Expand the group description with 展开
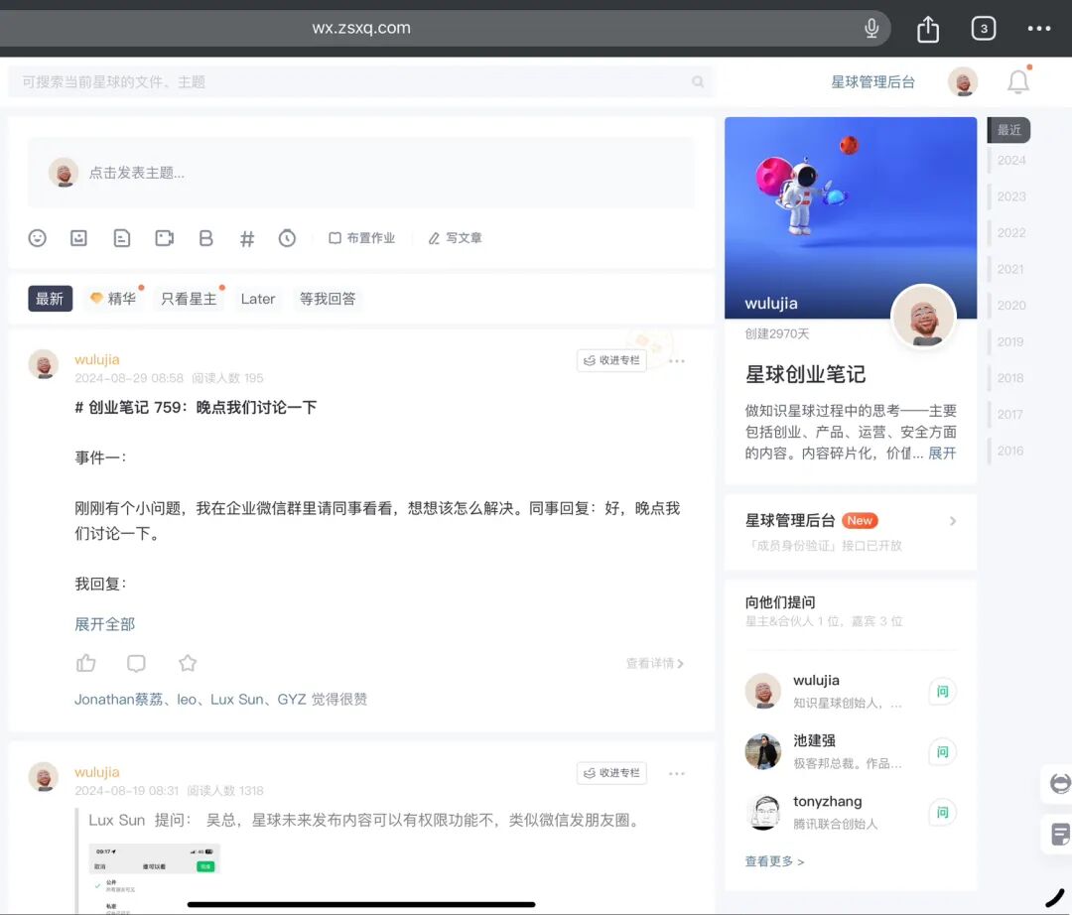 tap(942, 454)
